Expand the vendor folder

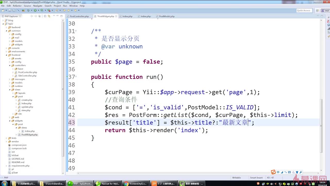click(x=6, y=142)
